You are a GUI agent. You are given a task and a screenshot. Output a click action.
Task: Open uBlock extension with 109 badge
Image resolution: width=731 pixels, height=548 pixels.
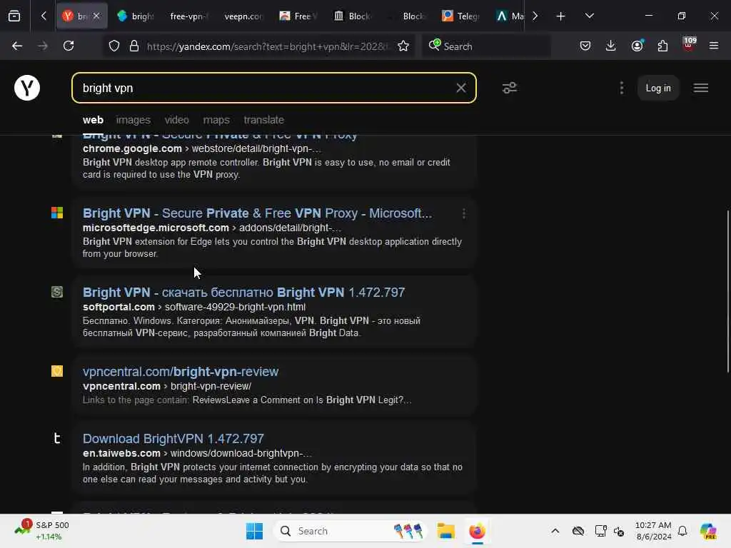pyautogui.click(x=689, y=45)
